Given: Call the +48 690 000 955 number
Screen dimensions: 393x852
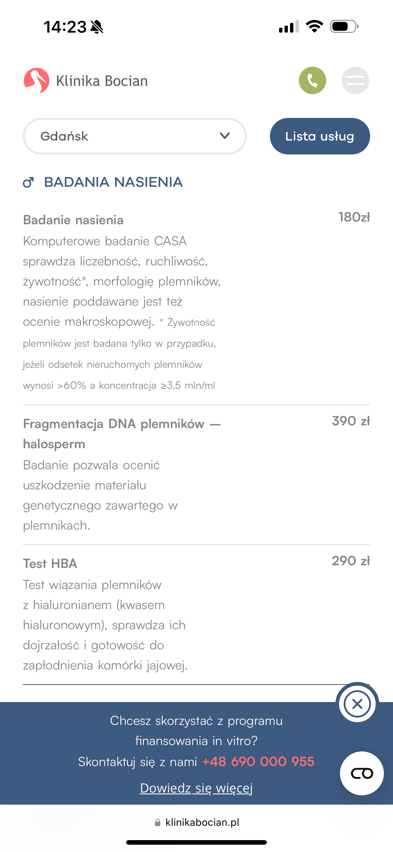Looking at the screenshot, I should click(258, 761).
